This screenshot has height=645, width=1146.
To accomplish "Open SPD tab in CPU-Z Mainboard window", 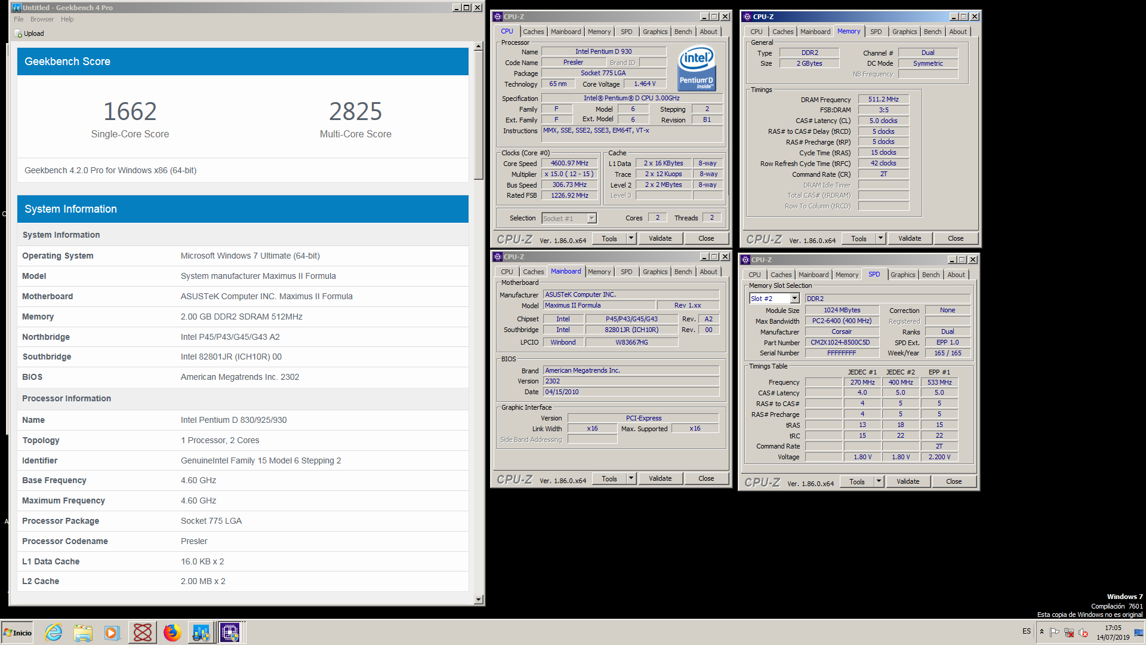I will pos(626,272).
